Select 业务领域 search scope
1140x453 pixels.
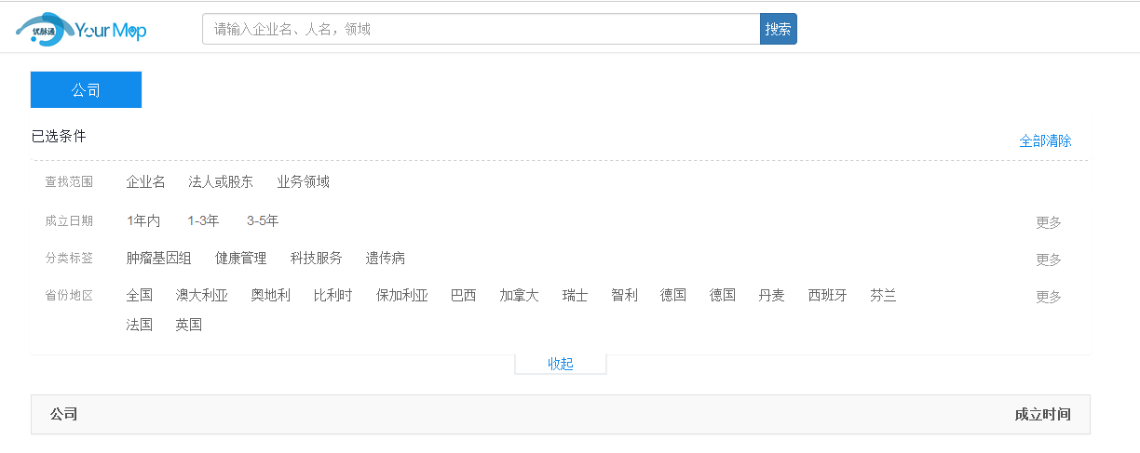pyautogui.click(x=303, y=182)
